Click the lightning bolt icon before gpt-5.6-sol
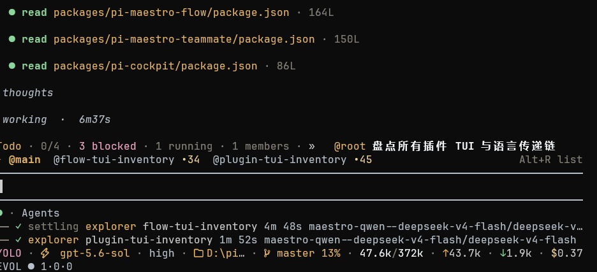This screenshot has height=272, width=597. (x=45, y=254)
